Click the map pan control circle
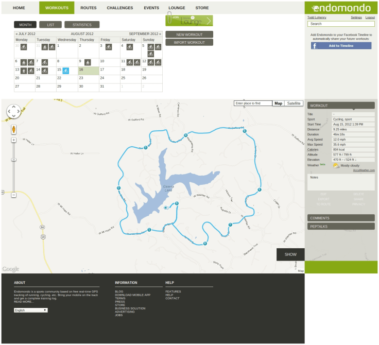379x345 pixels. [x=13, y=111]
